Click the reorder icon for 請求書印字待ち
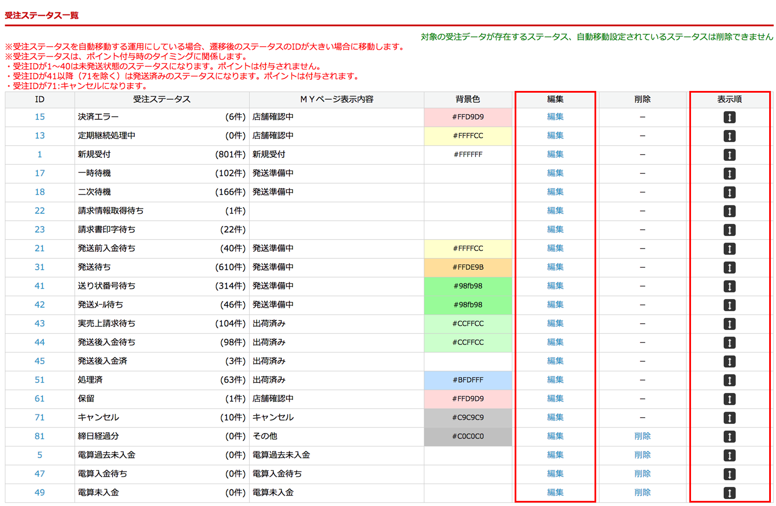Image resolution: width=776 pixels, height=506 pixels. (x=729, y=230)
